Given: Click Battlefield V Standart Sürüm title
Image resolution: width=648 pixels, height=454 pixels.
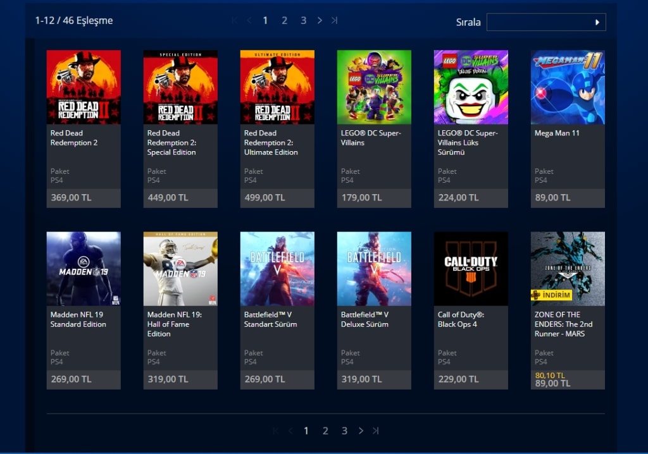Looking at the screenshot, I should coord(270,319).
